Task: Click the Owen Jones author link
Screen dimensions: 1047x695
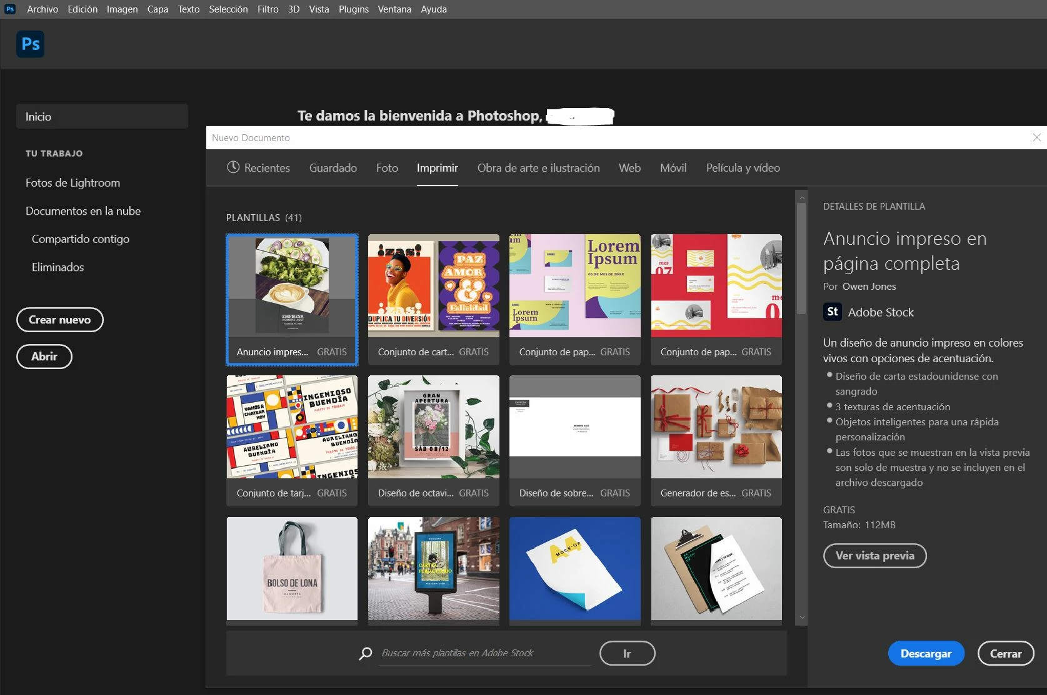Action: point(869,286)
